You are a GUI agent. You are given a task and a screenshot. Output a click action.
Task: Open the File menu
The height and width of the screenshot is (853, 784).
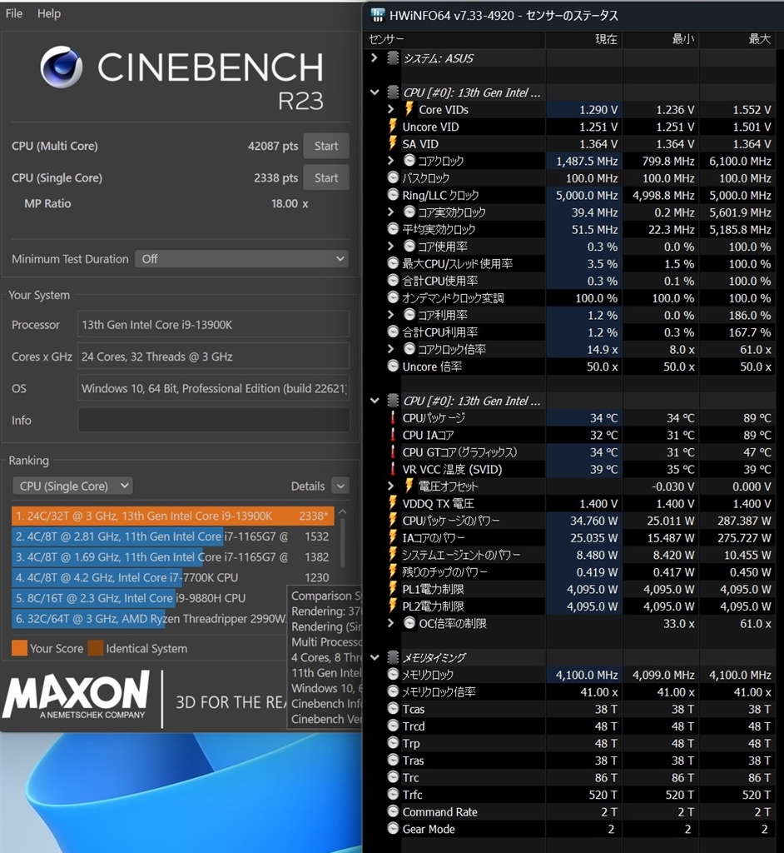click(x=14, y=13)
